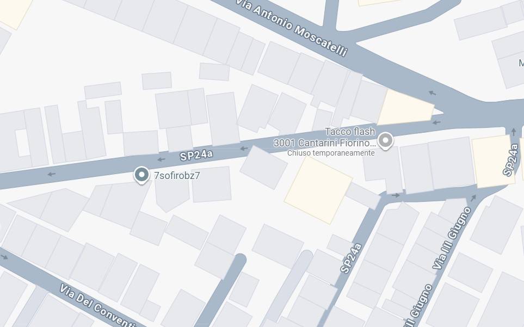The image size is (524, 327).
Task: Click the upward arrow above the vertical SP24a label
Action: (x=514, y=132)
